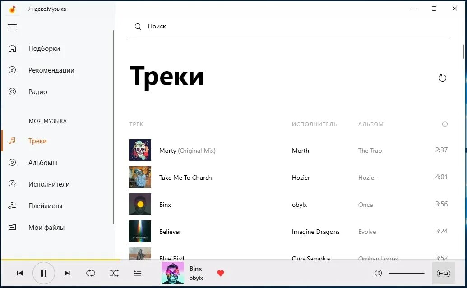
Task: Mute audio with the speaker icon
Action: coord(378,273)
